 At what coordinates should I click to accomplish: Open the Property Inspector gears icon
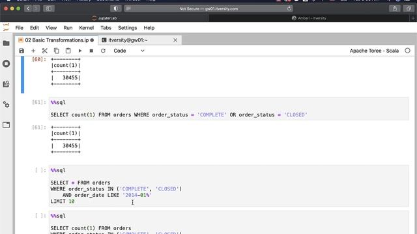tap(6, 105)
